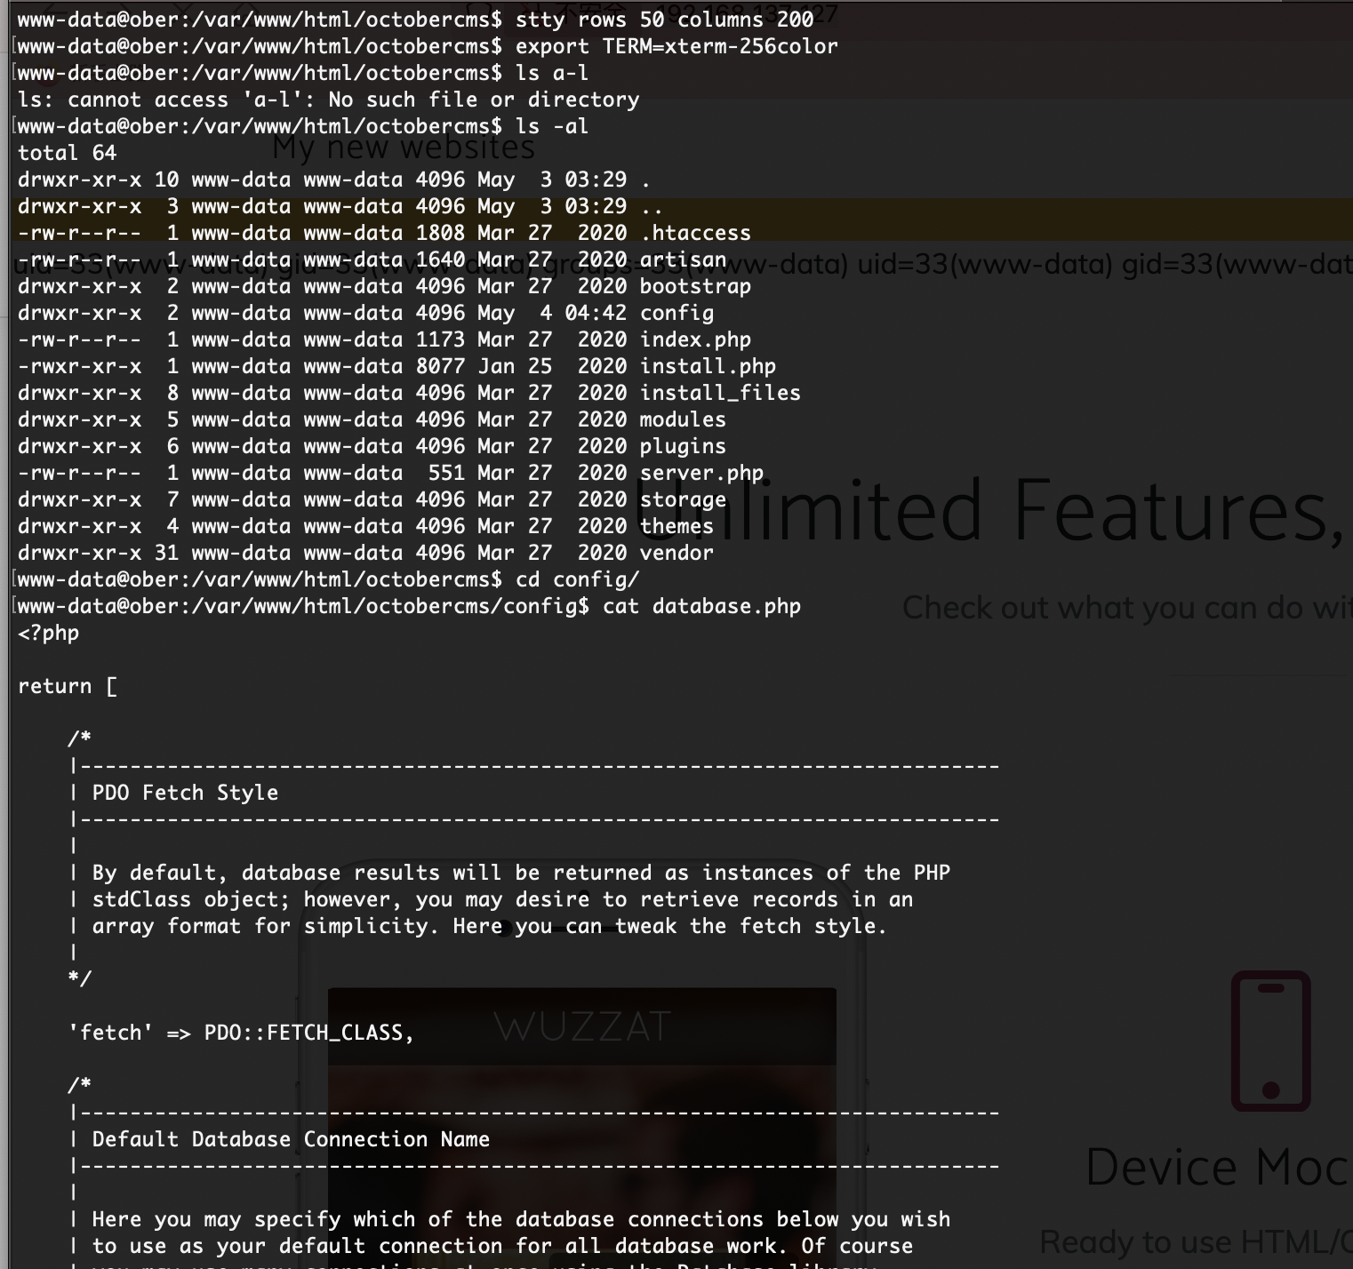
Task: Click the modules directory name
Action: click(683, 419)
